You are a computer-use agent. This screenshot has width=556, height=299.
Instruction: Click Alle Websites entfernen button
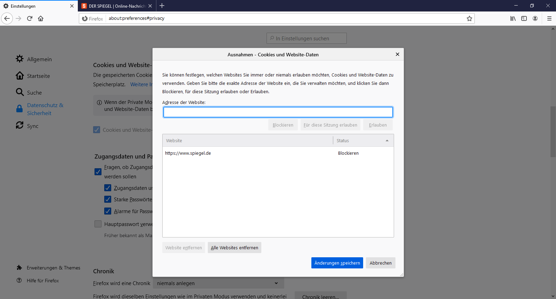click(234, 248)
